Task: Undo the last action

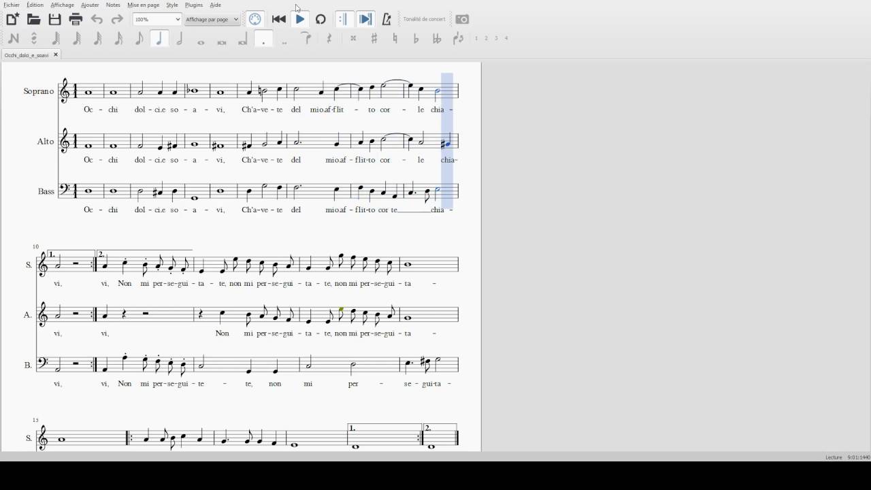Action: [97, 20]
